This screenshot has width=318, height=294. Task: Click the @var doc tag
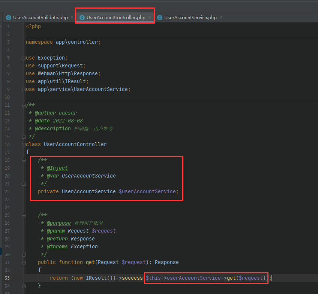tap(53, 176)
